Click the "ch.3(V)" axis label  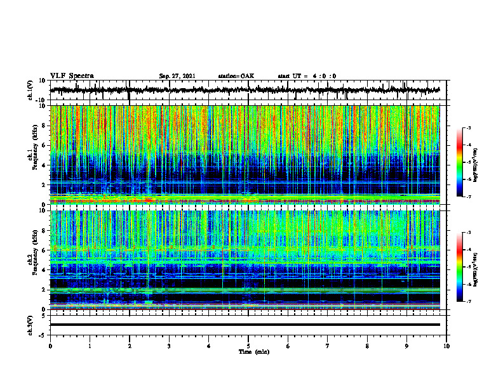pos(30,325)
